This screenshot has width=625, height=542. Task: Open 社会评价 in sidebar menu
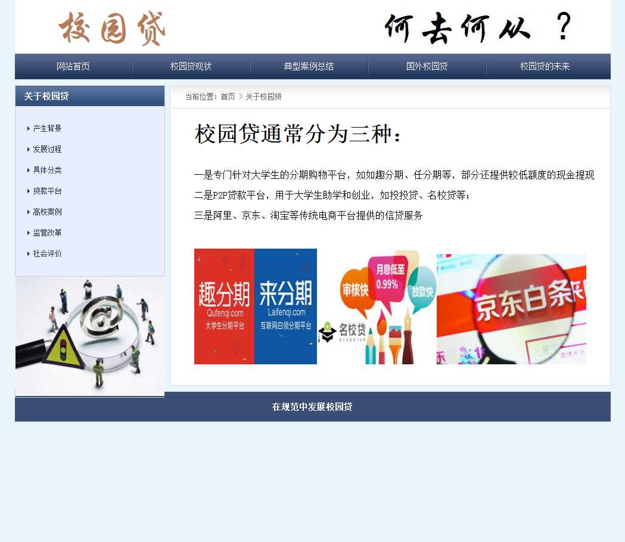click(47, 253)
